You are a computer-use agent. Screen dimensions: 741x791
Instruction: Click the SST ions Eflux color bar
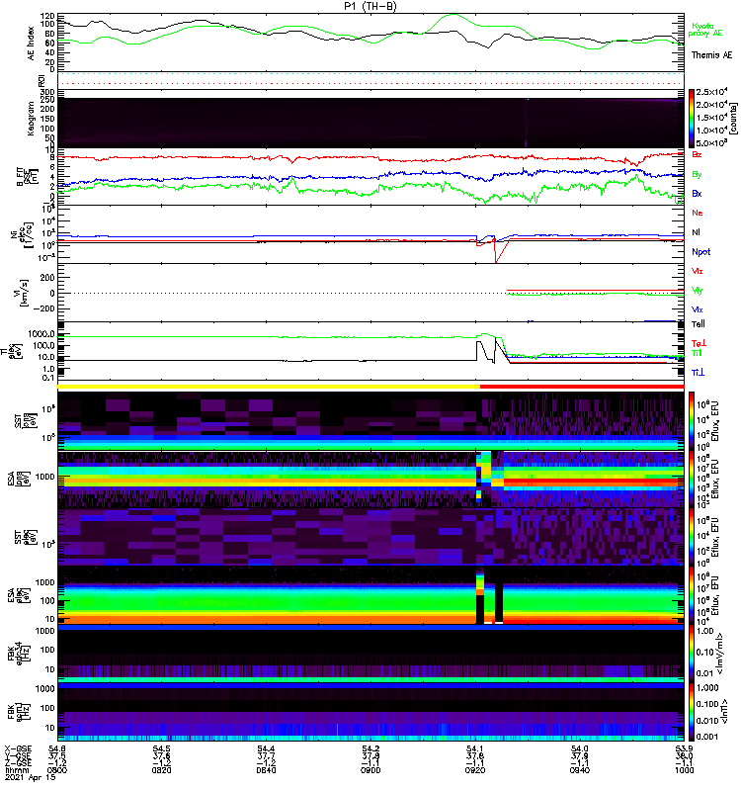point(692,421)
